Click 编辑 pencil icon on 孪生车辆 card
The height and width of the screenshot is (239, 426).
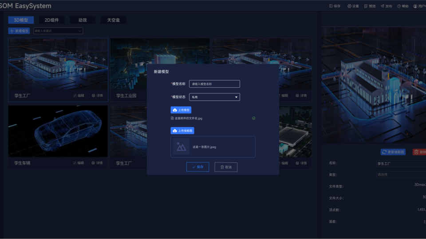tap(75, 163)
